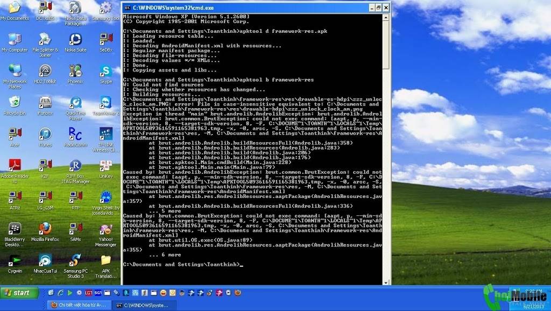Launch the UniKey shortcut
The width and height of the screenshot is (551, 311).
106,169
